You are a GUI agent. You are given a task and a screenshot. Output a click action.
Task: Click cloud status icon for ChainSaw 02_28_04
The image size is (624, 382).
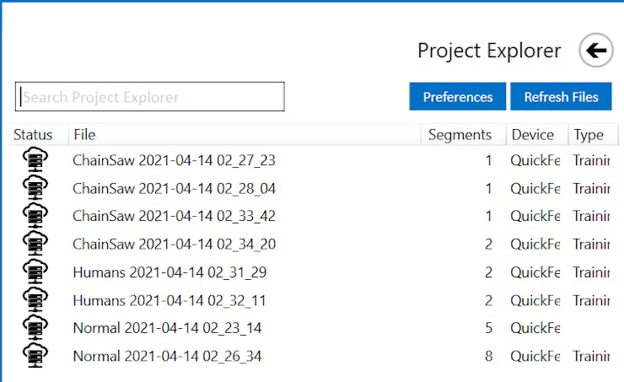click(x=34, y=188)
